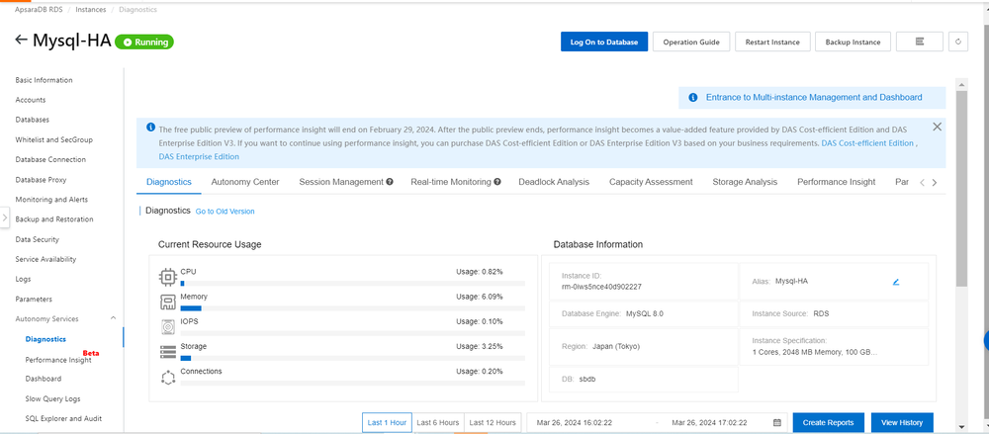The image size is (989, 434).
Task: Click the help icon next to Session Management
Action: (x=390, y=182)
